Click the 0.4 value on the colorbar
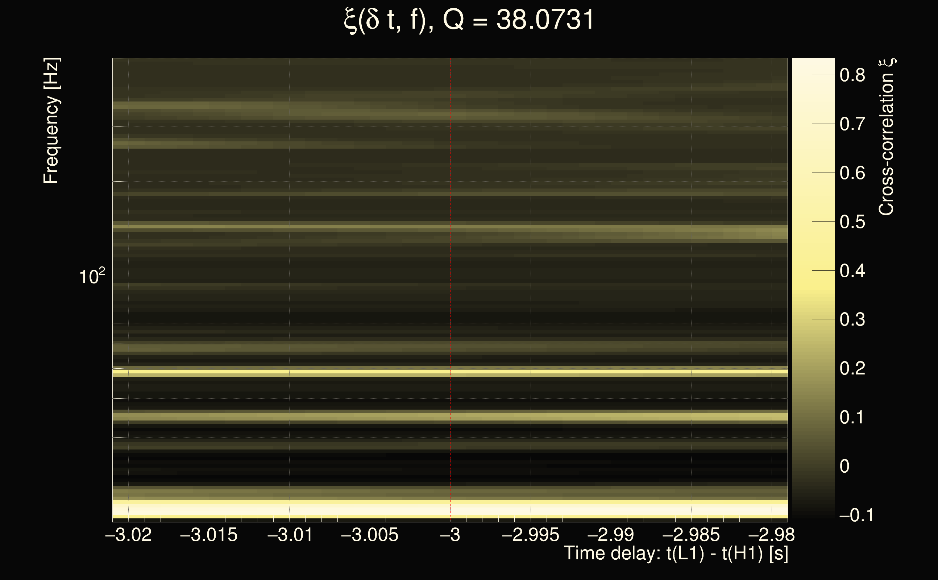 coord(852,271)
